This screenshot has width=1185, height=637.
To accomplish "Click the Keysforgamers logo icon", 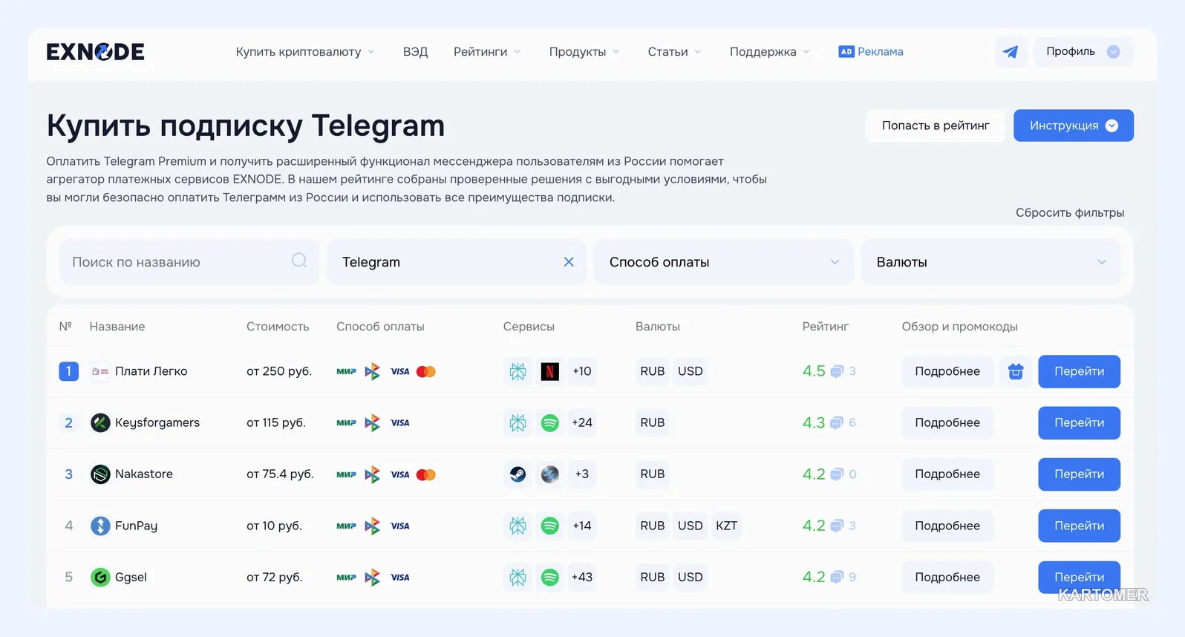I will pos(100,423).
